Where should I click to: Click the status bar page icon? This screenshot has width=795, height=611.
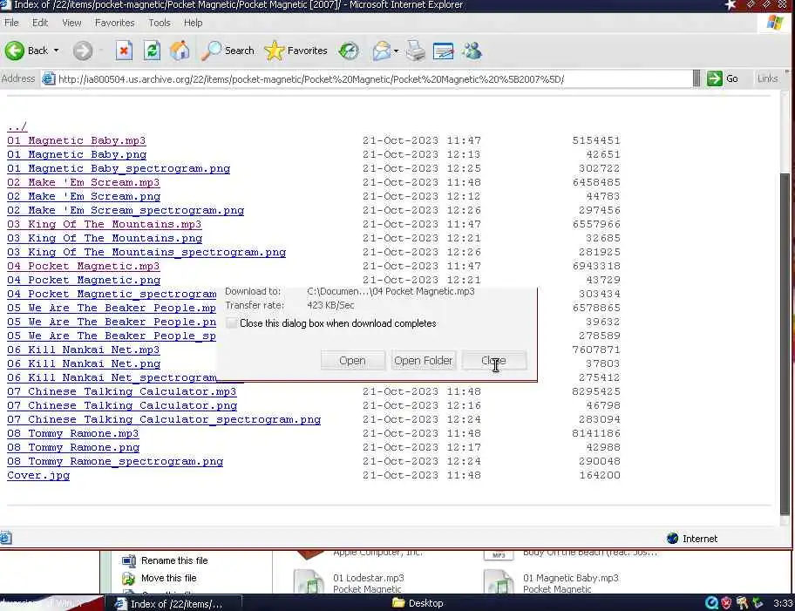point(6,538)
